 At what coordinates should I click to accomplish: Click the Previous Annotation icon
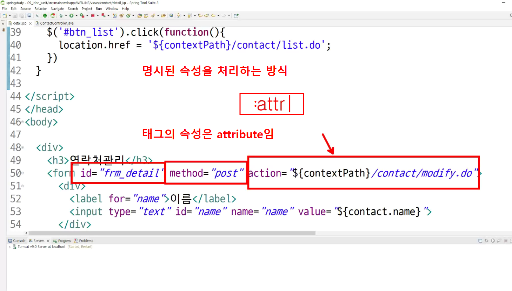click(x=189, y=15)
